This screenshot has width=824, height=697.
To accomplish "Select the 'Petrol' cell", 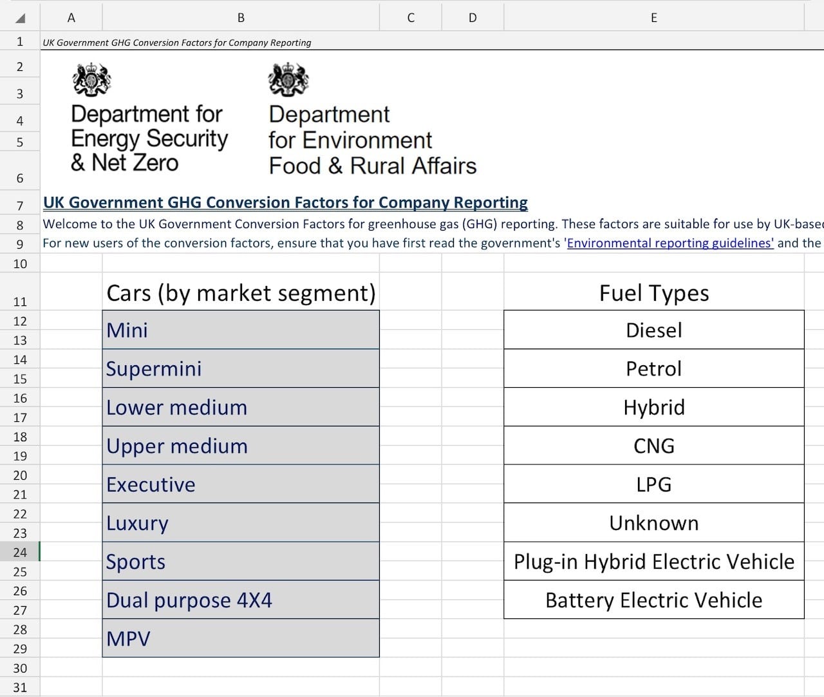I will 654,368.
